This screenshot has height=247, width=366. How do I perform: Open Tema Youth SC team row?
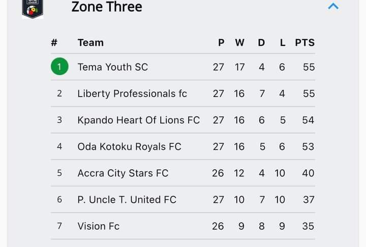[183, 67]
